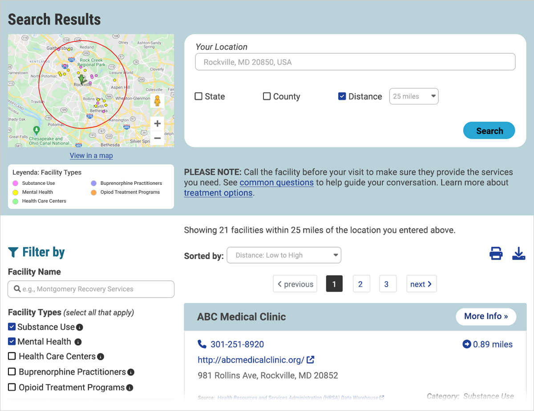This screenshot has width=534, height=411.
Task: Click the printer icon to print results
Action: pyautogui.click(x=496, y=253)
